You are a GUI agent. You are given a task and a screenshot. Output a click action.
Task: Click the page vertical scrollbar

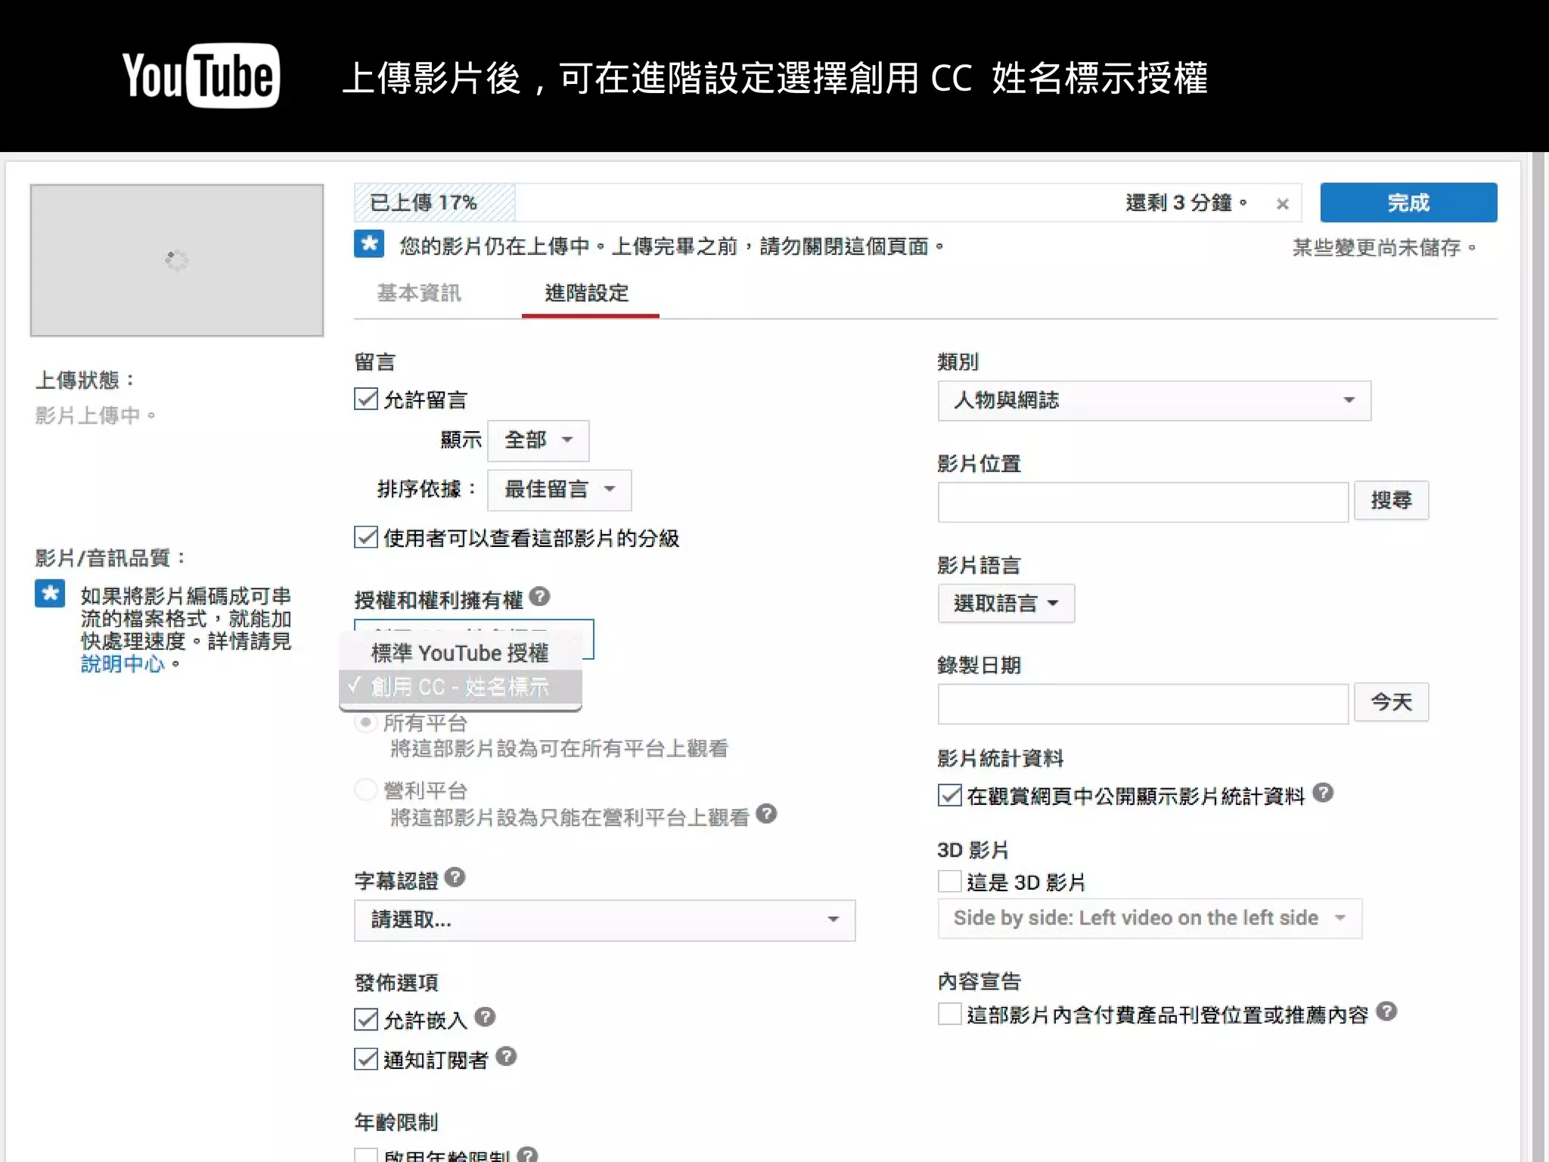(x=1540, y=657)
